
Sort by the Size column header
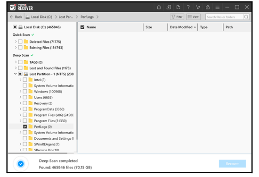[x=149, y=27]
